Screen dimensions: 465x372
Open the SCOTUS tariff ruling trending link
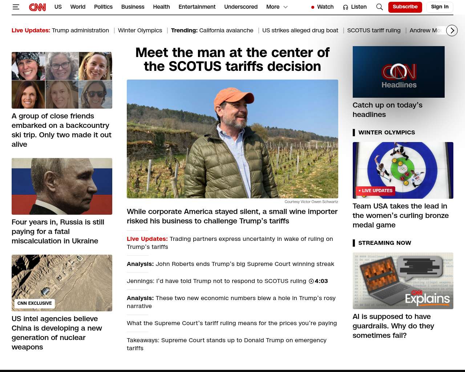[374, 31]
